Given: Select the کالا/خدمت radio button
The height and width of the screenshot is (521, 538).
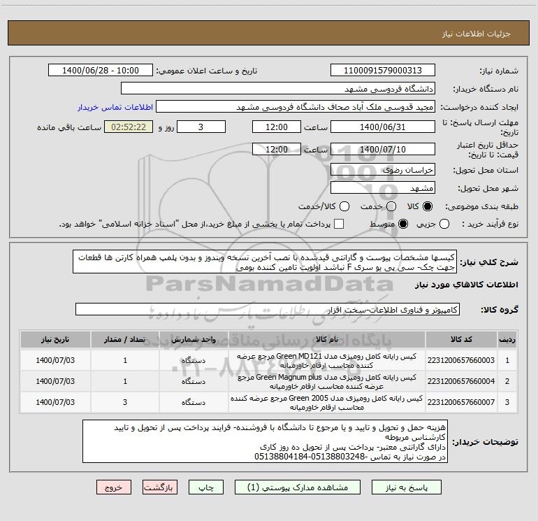Looking at the screenshot, I should (x=344, y=206).
